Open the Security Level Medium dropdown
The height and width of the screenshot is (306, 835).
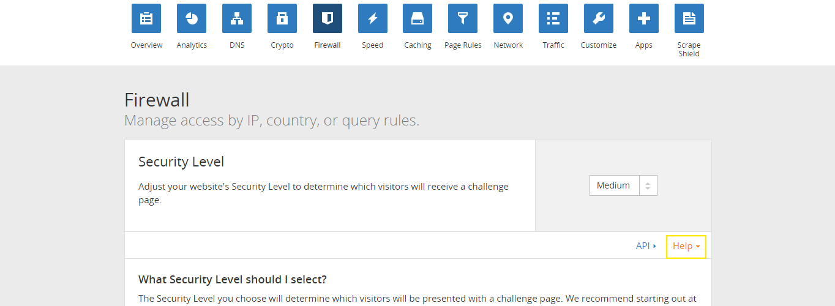click(614, 185)
